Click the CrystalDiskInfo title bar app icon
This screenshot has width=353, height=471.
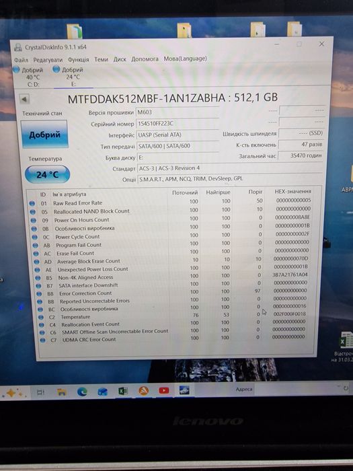(x=18, y=47)
